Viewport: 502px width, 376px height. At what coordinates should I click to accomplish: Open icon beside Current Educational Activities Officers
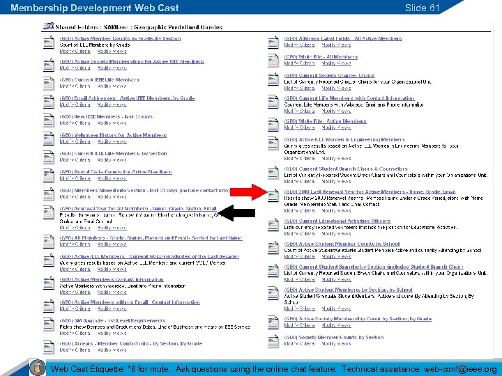click(273, 225)
